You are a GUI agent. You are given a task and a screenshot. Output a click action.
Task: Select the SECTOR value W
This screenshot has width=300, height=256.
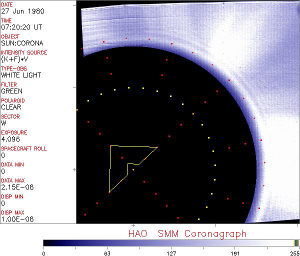point(4,123)
